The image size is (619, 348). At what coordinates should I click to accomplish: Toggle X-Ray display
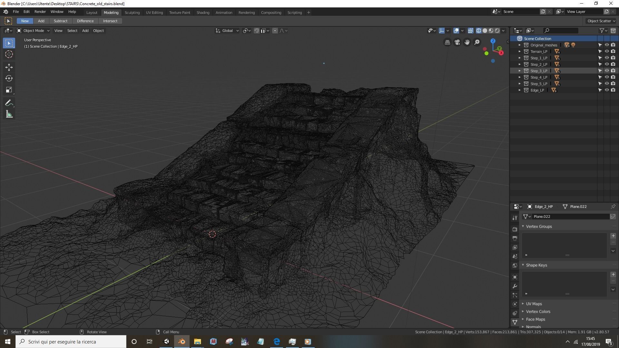point(471,31)
